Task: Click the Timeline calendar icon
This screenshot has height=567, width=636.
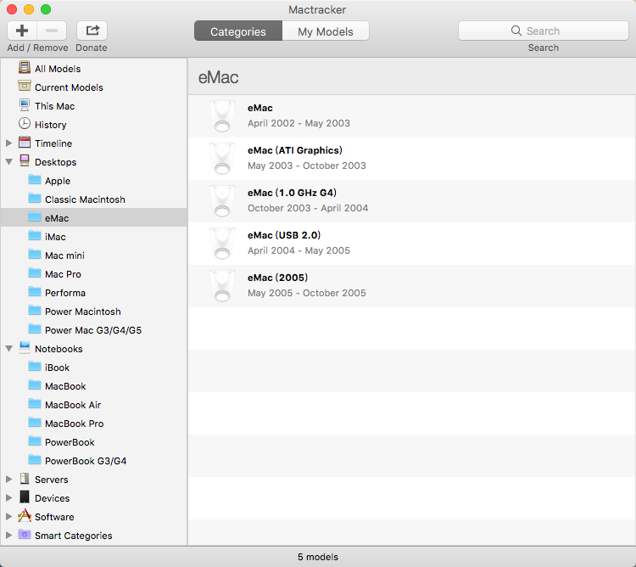Action: [25, 142]
